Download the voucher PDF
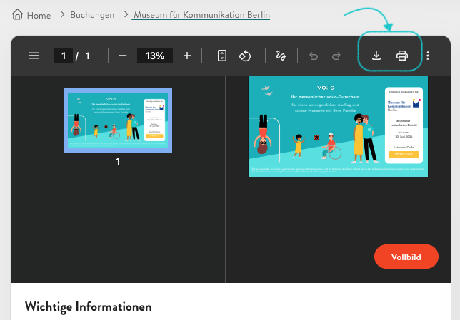This screenshot has width=460, height=320. pyautogui.click(x=376, y=56)
